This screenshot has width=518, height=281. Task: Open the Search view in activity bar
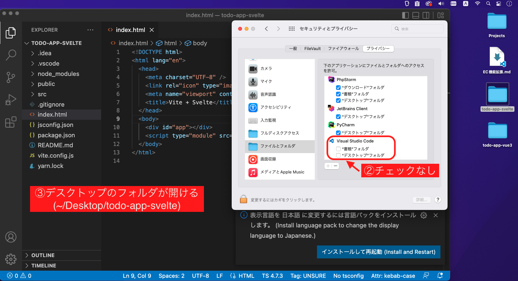(x=11, y=55)
